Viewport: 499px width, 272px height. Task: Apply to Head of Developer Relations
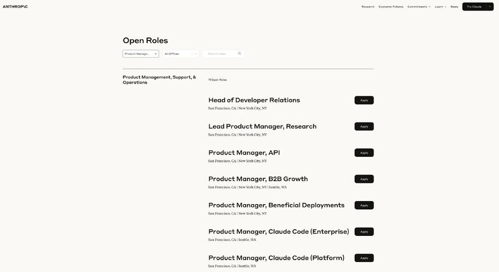364,100
